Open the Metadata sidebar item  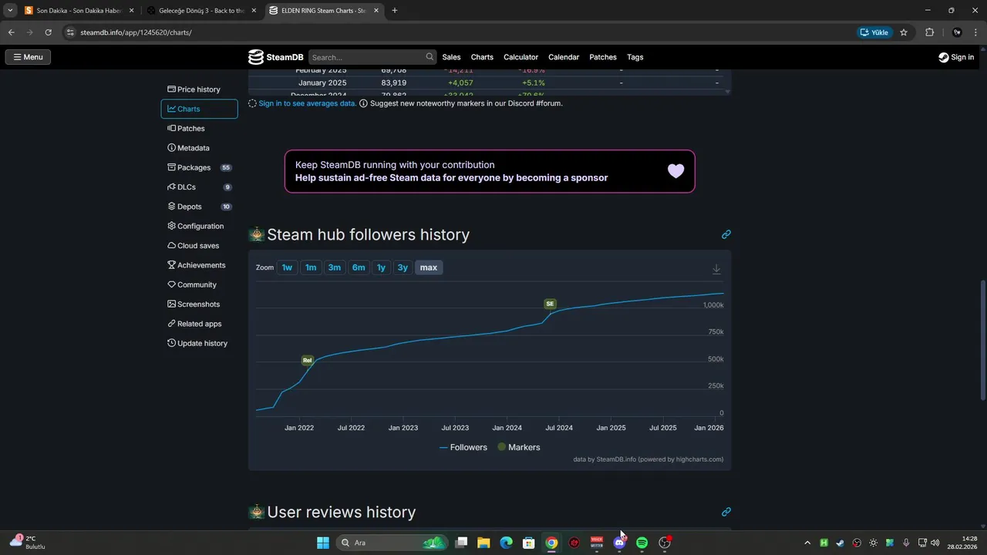click(199, 148)
